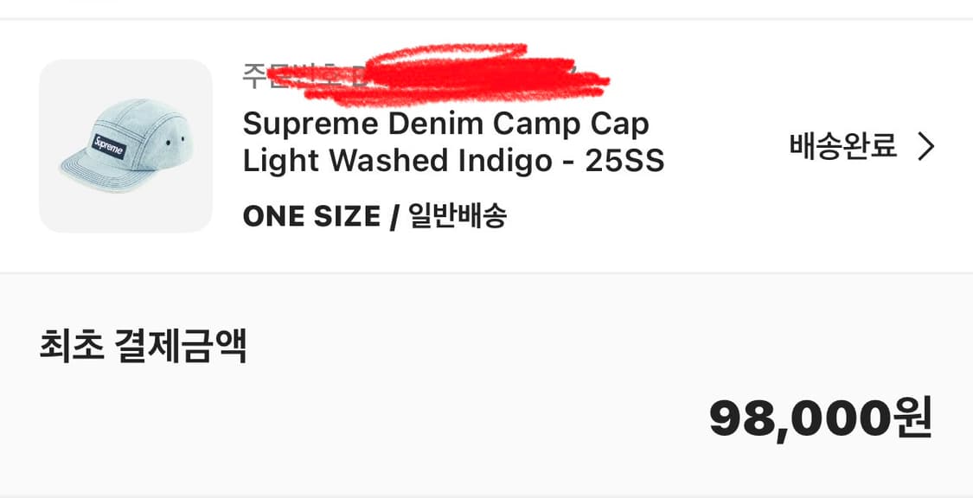Click the Light Washed Indigo text line
Viewport: 973px width, 498px height.
click(397, 162)
